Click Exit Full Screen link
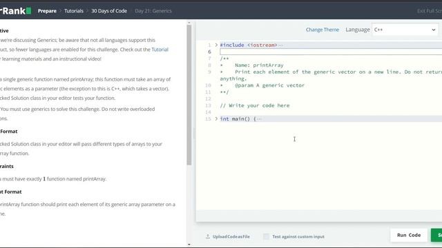The height and width of the screenshot is (248, 442). pyautogui.click(x=430, y=11)
